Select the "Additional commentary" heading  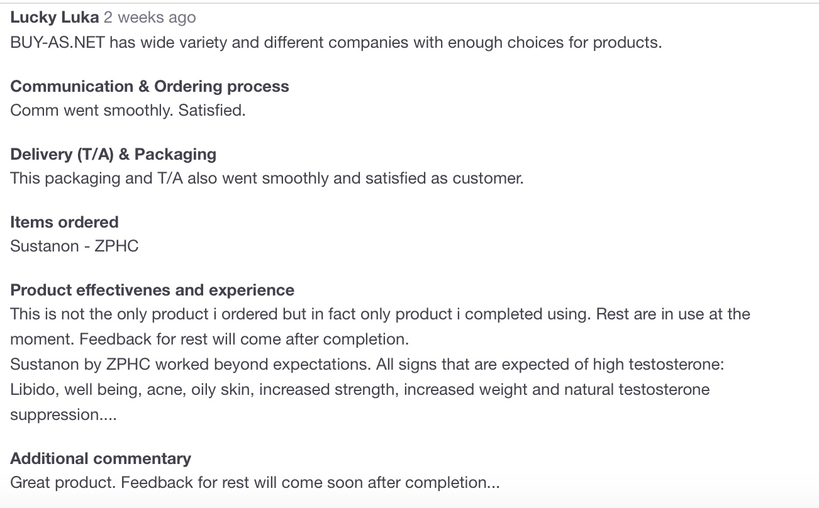pos(101,458)
